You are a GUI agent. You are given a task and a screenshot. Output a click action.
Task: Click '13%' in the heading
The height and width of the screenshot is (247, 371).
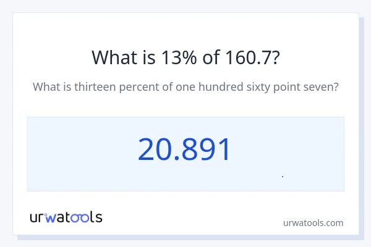(x=170, y=57)
